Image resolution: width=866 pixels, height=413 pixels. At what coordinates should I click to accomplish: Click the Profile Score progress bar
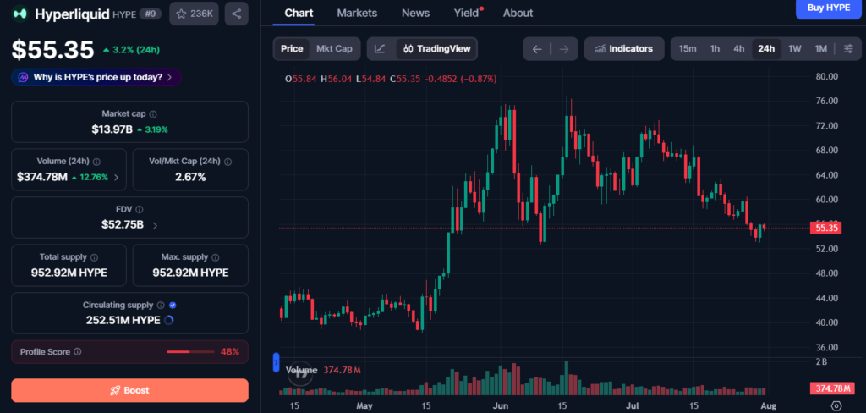coord(190,351)
